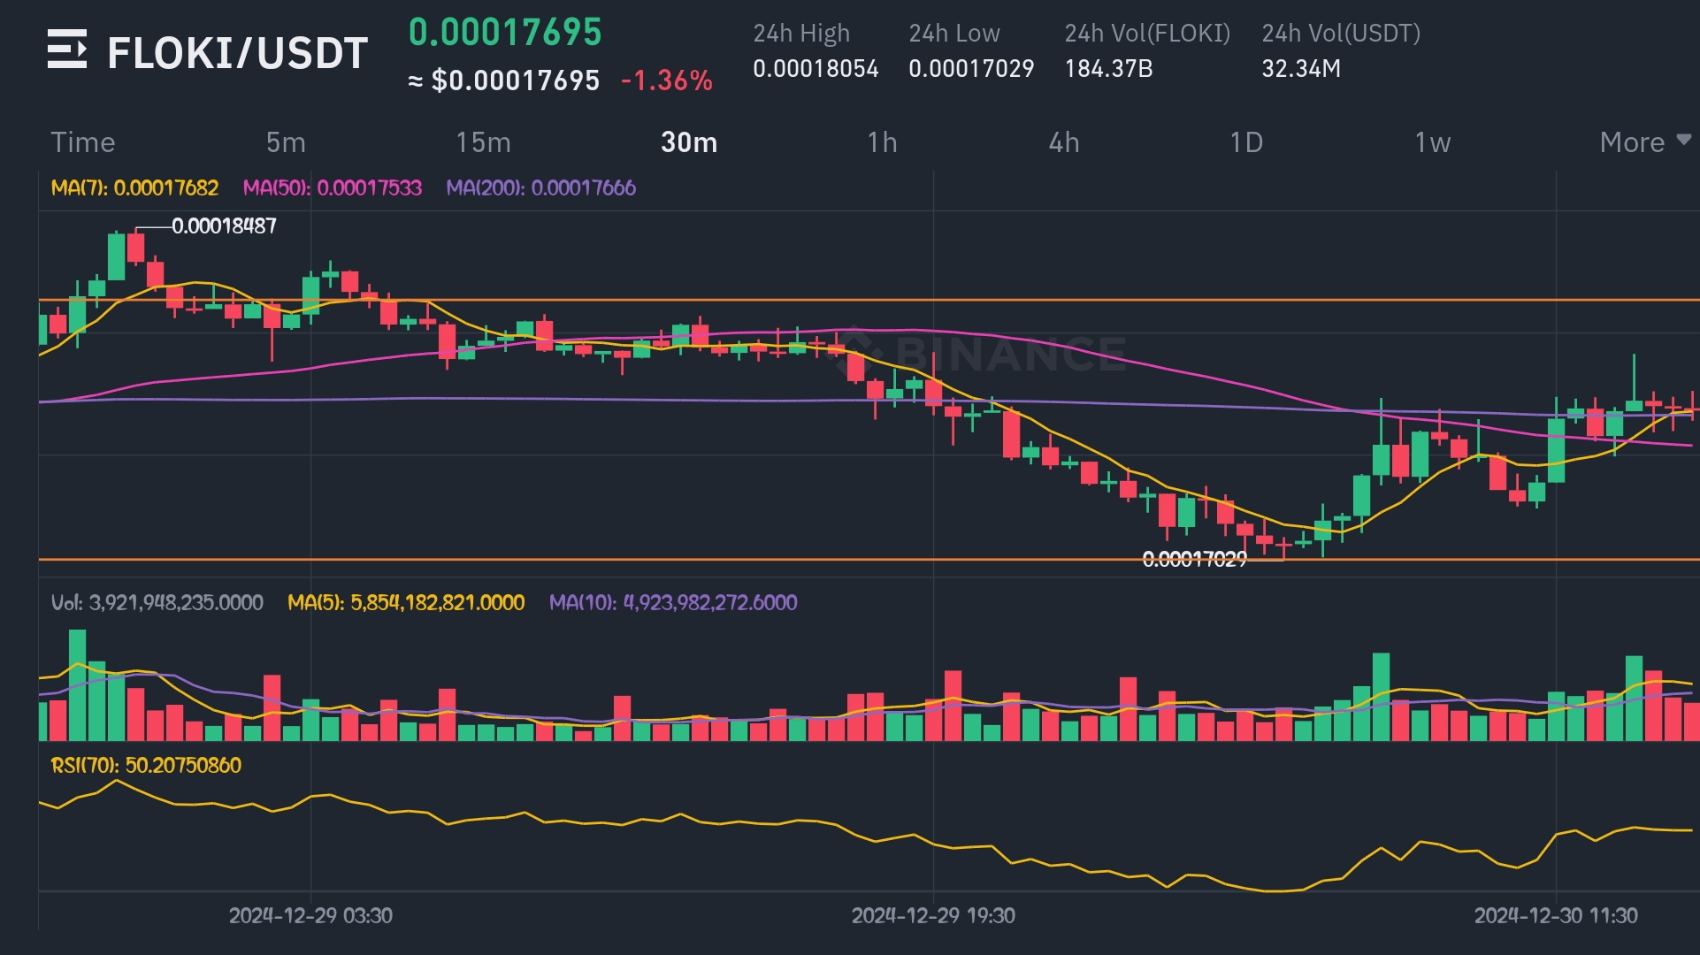Viewport: 1700px width, 955px height.
Task: Switch chart to 1h interval
Action: (x=882, y=142)
